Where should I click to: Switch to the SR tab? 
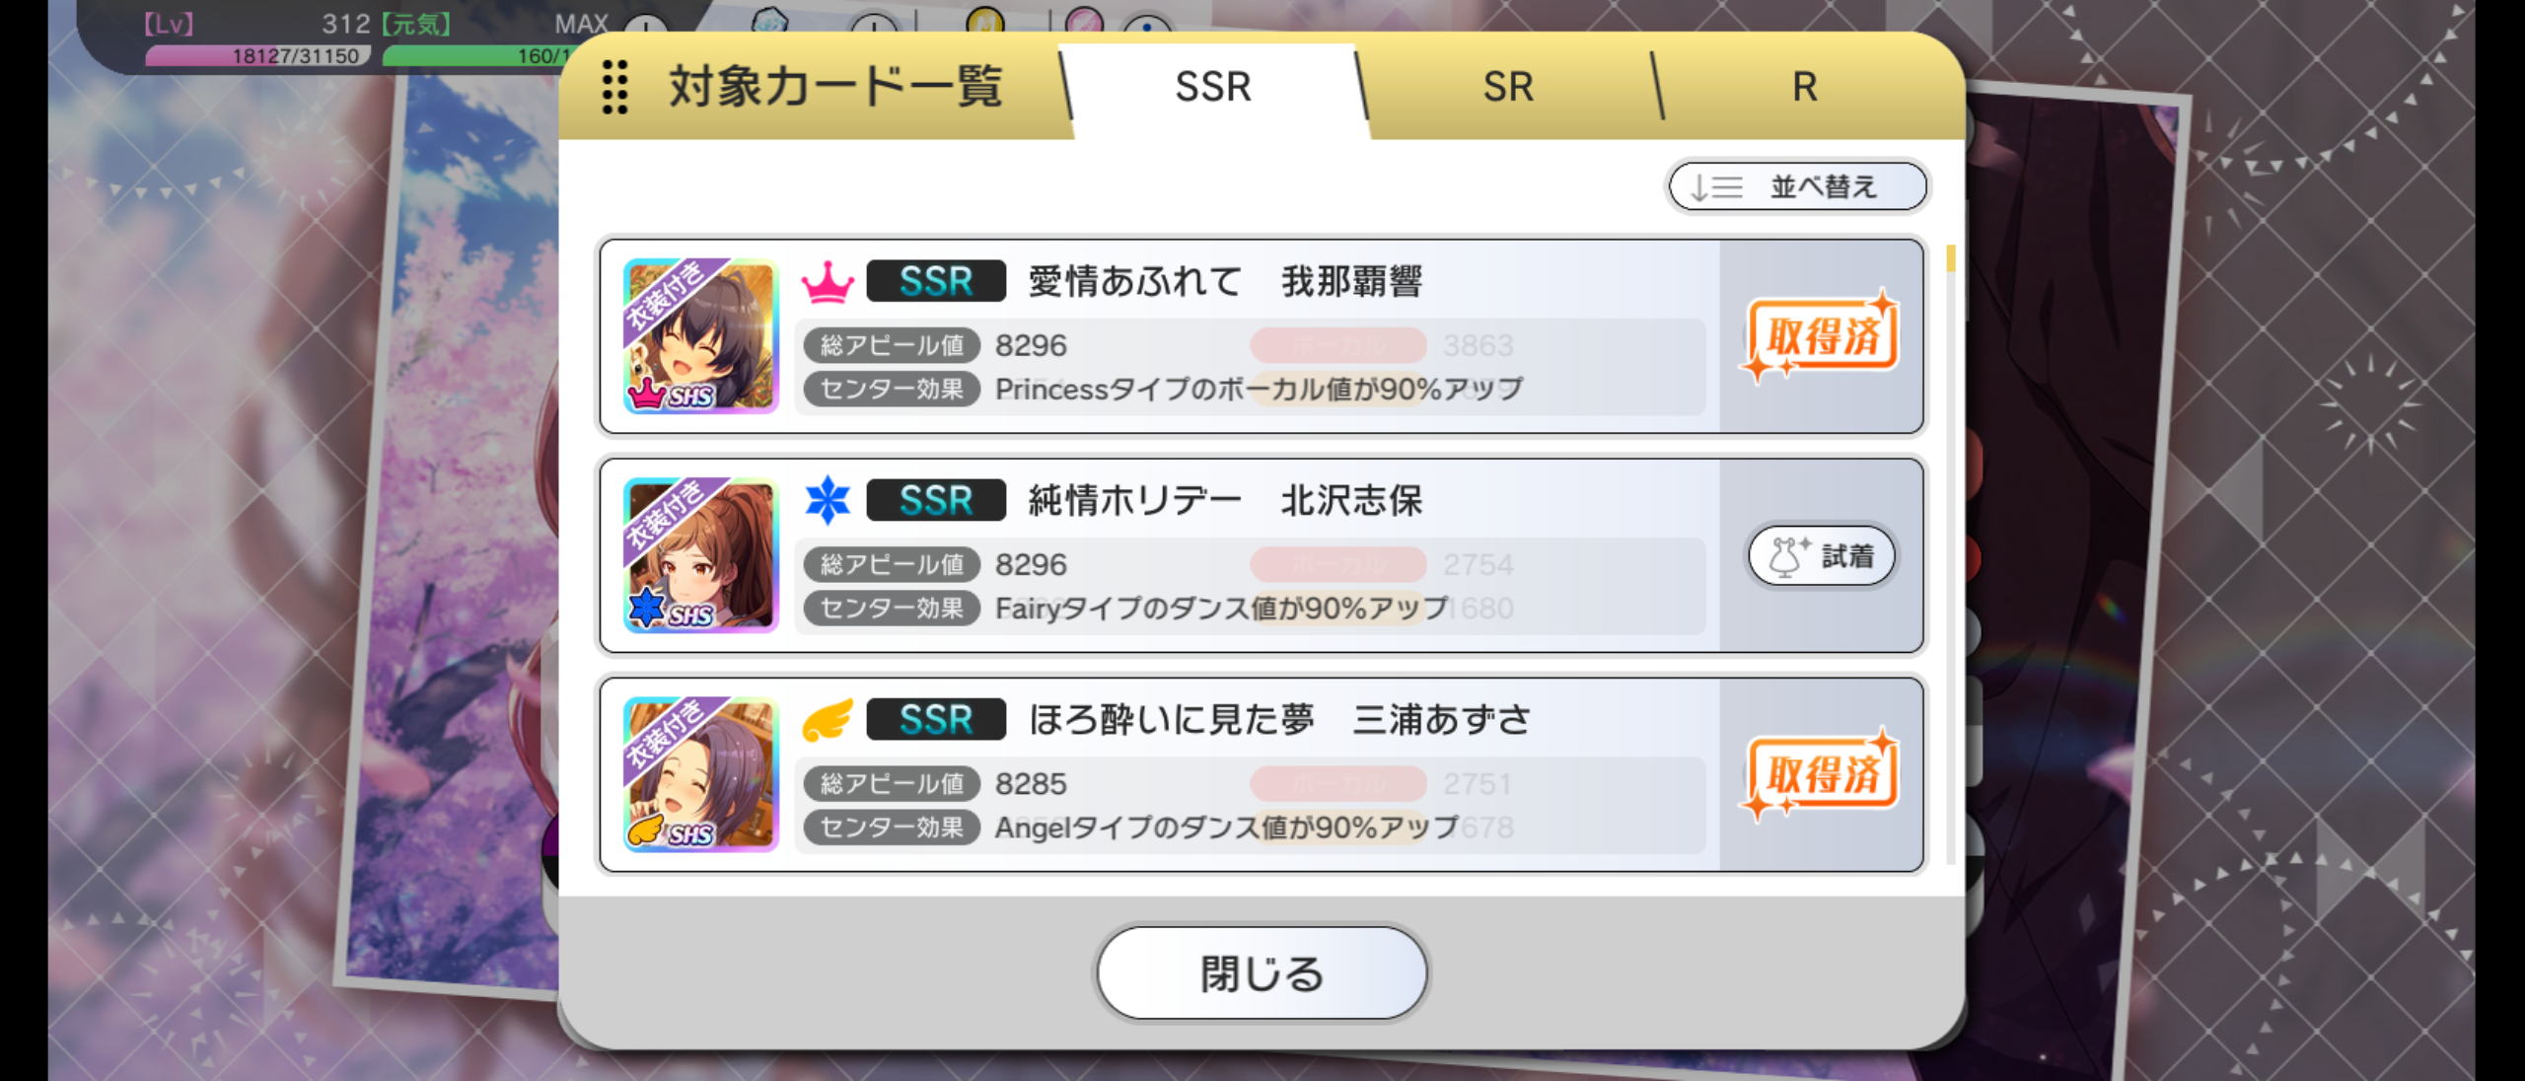1508,87
